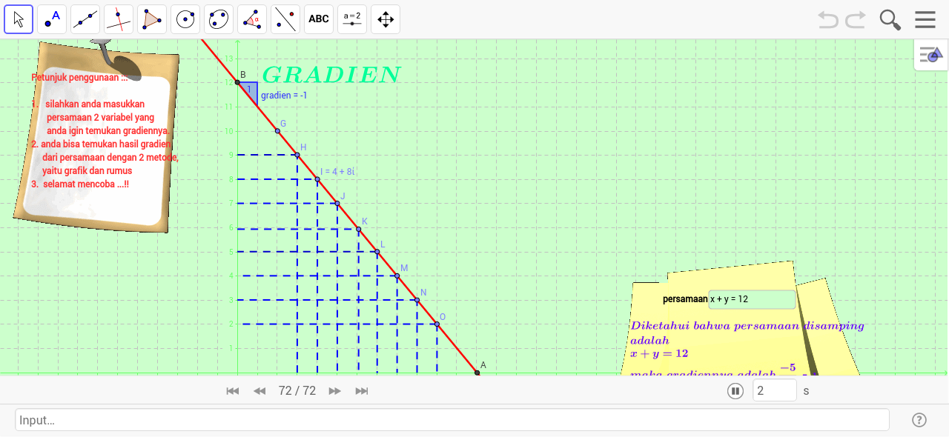Open the Style Bar toggle

coord(930,55)
